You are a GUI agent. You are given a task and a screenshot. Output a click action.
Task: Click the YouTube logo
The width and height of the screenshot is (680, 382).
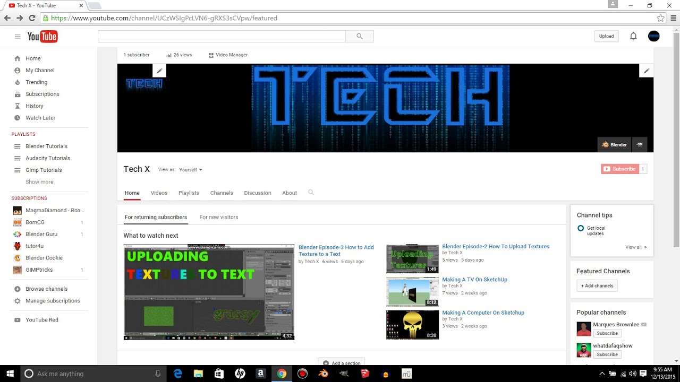pos(42,37)
